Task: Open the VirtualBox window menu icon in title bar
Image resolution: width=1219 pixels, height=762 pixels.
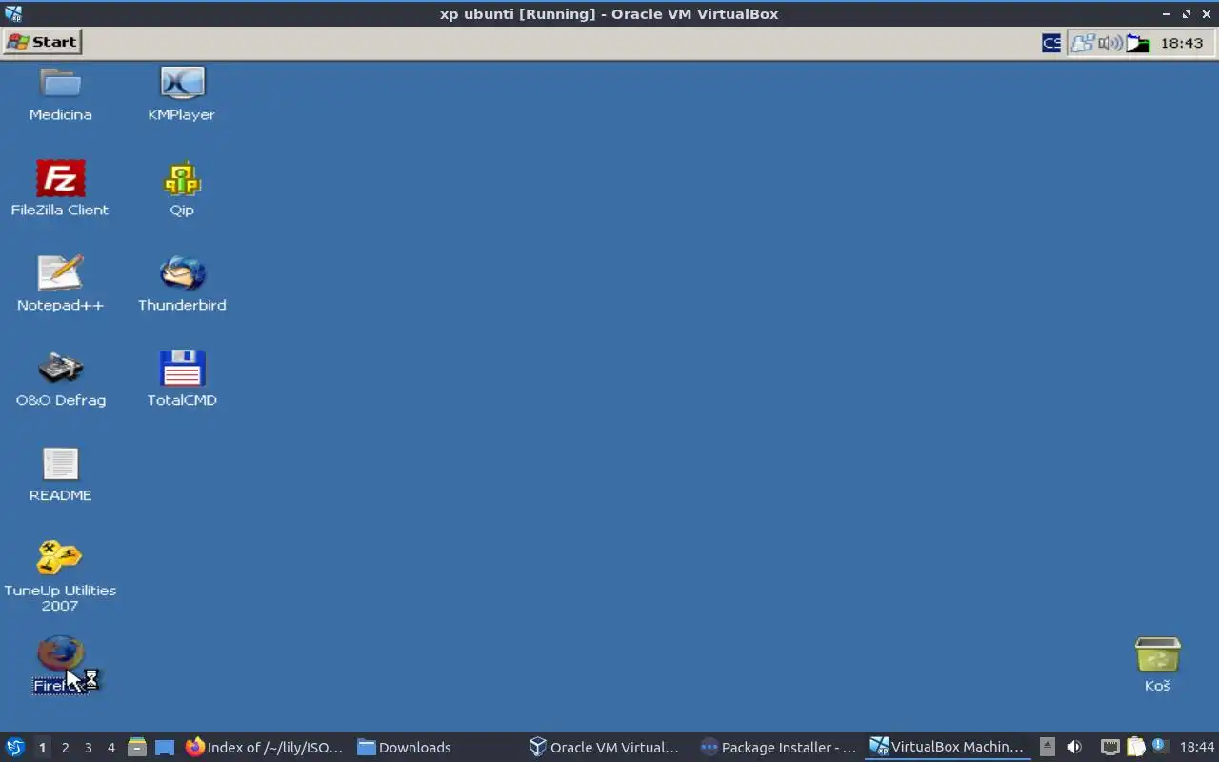Action: pyautogui.click(x=12, y=13)
